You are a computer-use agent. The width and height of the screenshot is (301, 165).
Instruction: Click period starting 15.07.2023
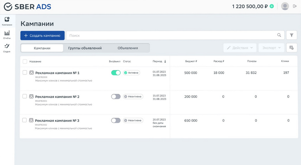click(x=159, y=97)
